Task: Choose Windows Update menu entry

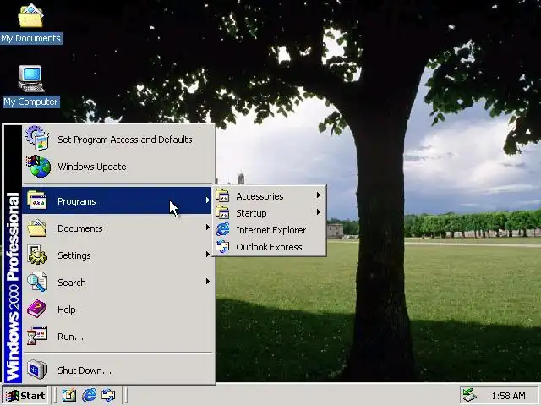Action: tap(117, 167)
